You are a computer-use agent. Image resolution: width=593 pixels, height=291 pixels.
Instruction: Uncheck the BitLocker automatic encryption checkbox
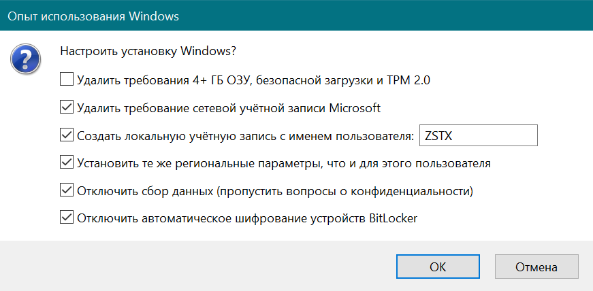pyautogui.click(x=67, y=218)
